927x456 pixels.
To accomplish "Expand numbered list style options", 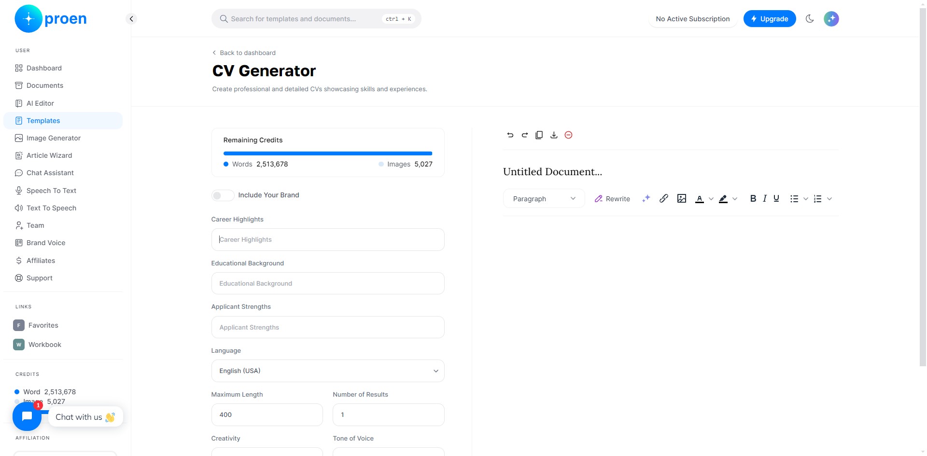I will pyautogui.click(x=829, y=199).
